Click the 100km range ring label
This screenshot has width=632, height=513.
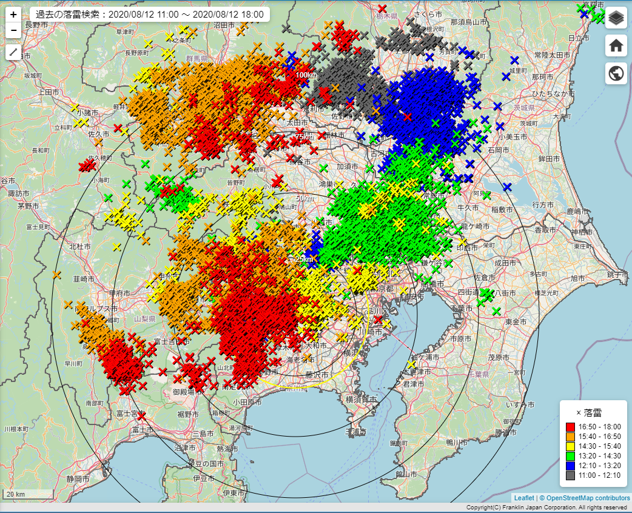click(x=306, y=75)
